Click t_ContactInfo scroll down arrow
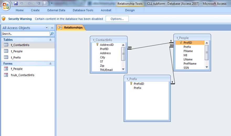 (123, 69)
